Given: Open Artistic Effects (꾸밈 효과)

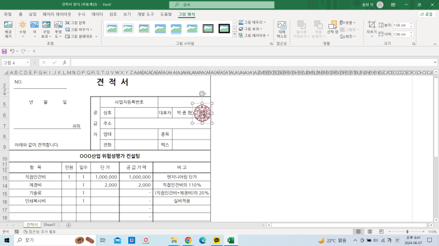Looking at the screenshot, I should pos(46,29).
